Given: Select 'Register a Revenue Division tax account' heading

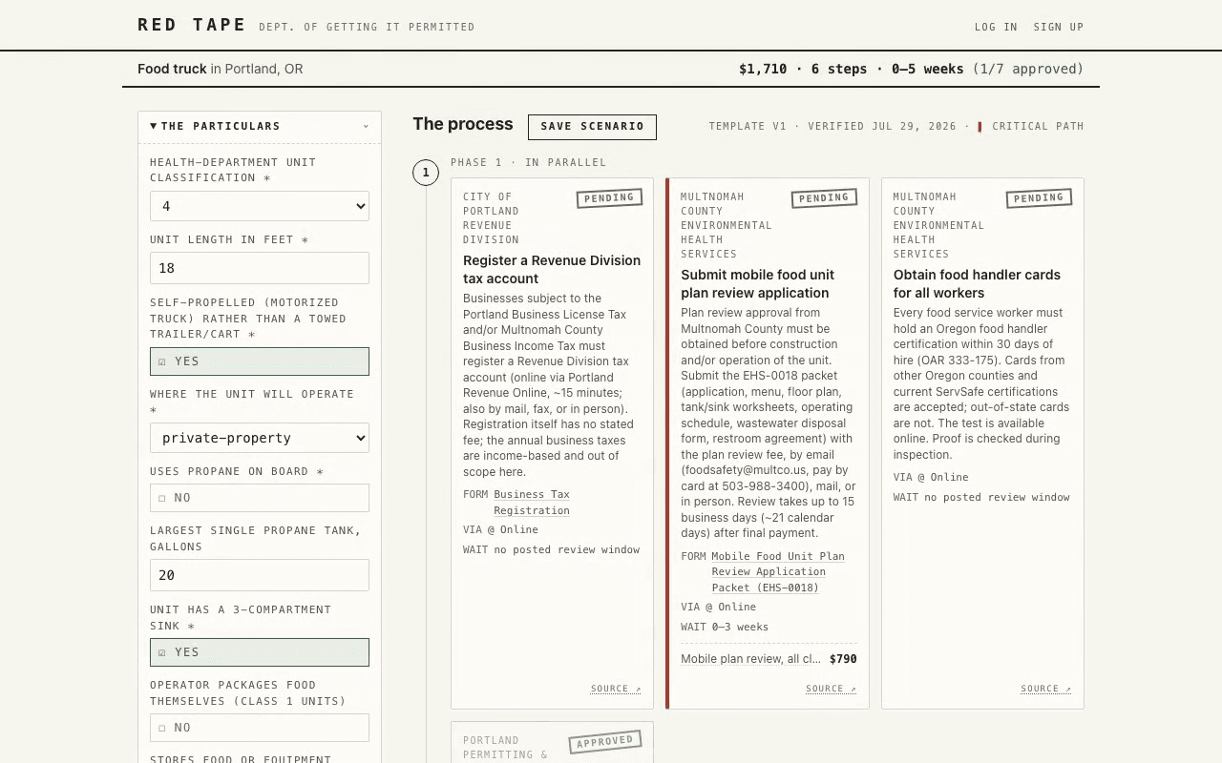Looking at the screenshot, I should point(552,270).
